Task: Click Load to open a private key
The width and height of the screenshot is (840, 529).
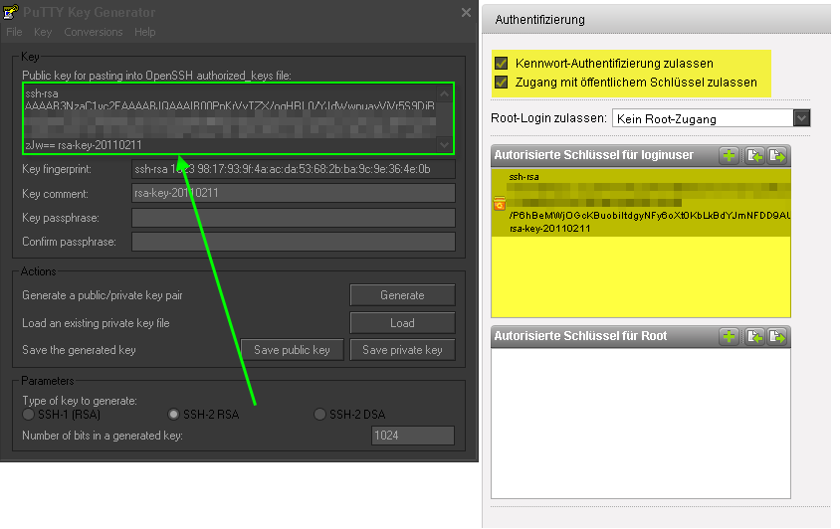Action: pyautogui.click(x=402, y=323)
